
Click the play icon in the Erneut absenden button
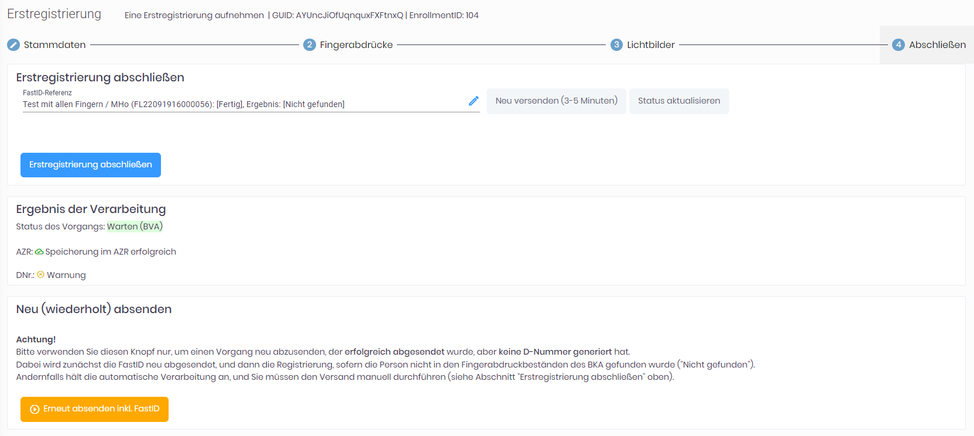point(35,409)
